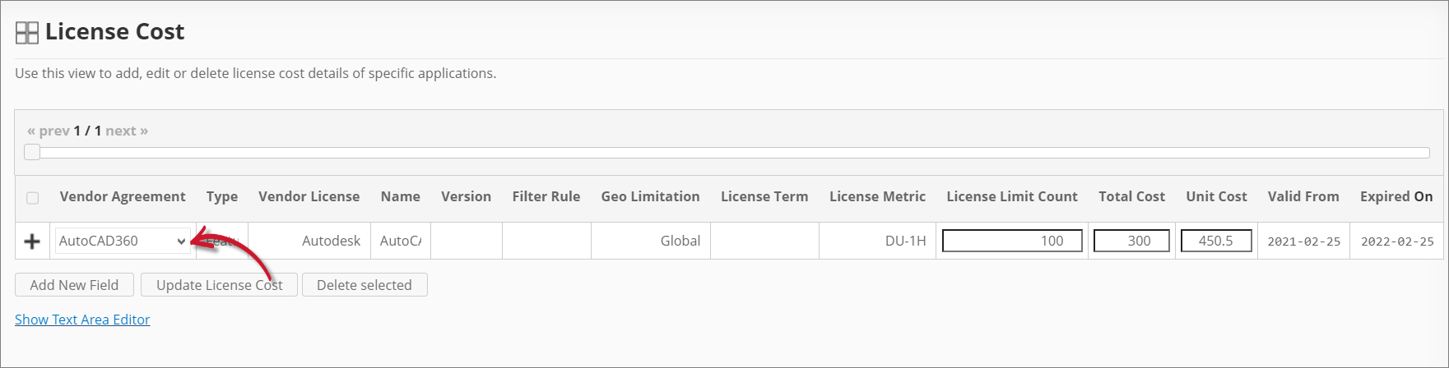Image resolution: width=1449 pixels, height=368 pixels.
Task: Click the License Limit Count input field
Action: 1011,241
